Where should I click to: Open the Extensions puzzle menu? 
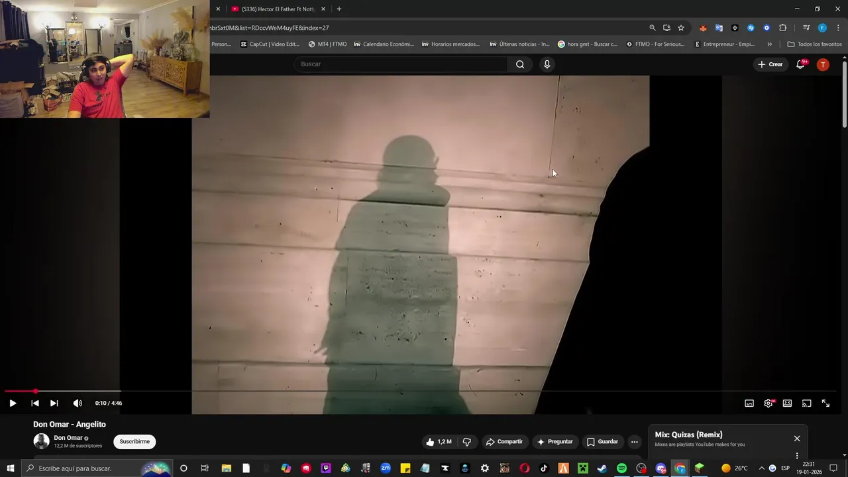click(783, 28)
